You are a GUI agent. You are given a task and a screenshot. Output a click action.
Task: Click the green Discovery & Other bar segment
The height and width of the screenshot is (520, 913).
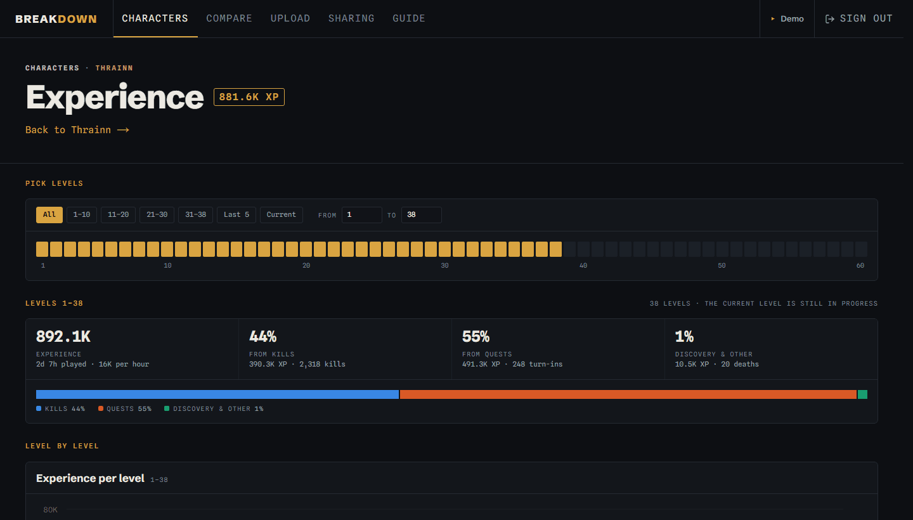coord(862,394)
